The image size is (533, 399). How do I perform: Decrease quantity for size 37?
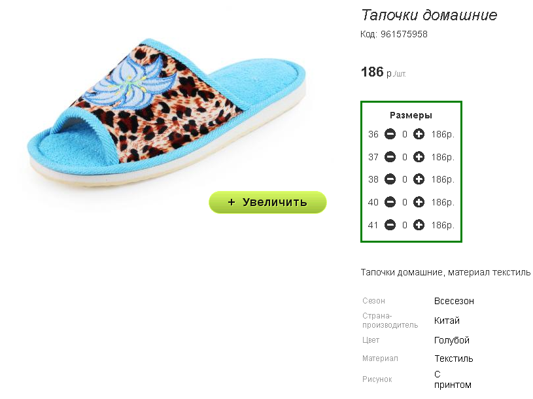tap(390, 157)
